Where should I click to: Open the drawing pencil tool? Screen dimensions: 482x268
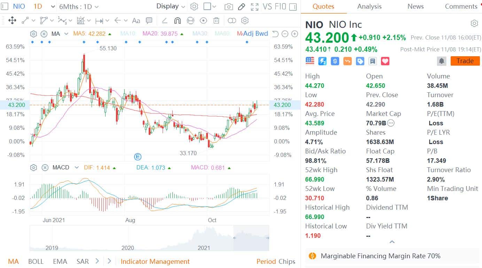point(242,7)
